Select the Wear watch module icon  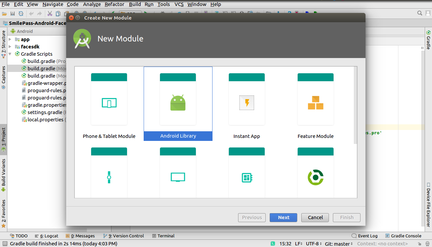[109, 177]
